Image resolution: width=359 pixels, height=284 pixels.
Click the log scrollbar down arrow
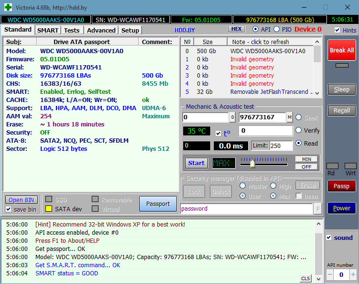pyautogui.click(x=318, y=279)
